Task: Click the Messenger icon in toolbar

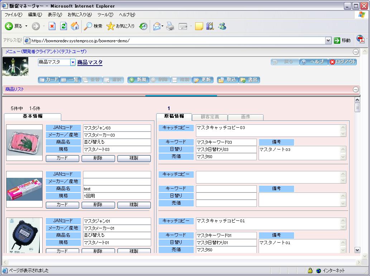Action: point(222,26)
